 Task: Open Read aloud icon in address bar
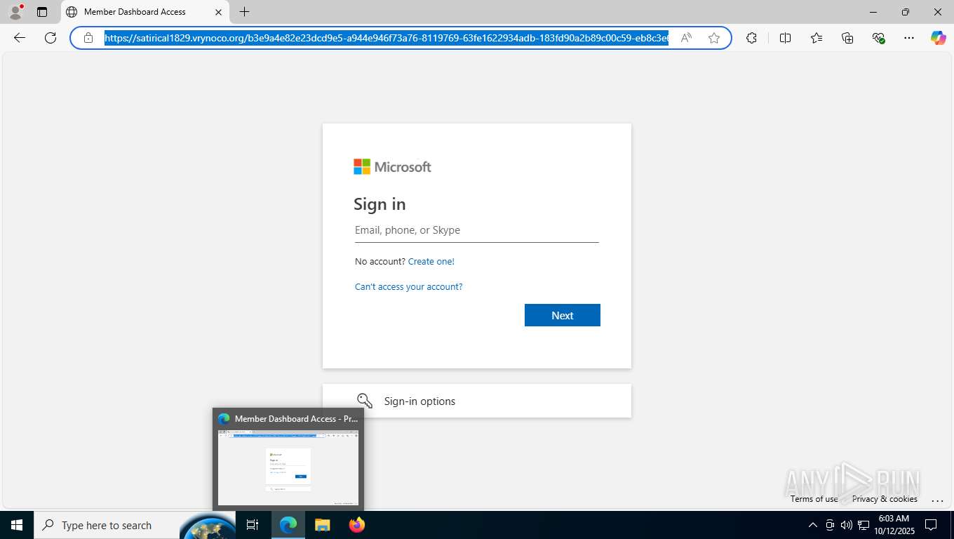point(686,38)
